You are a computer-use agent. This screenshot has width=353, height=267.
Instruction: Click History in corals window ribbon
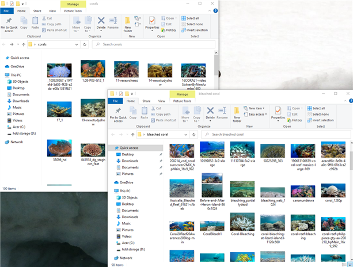click(169, 30)
